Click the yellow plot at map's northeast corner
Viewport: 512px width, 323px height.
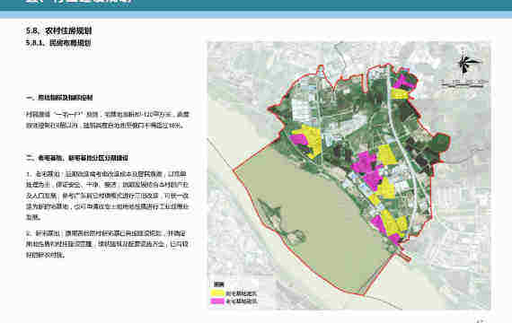click(400, 93)
